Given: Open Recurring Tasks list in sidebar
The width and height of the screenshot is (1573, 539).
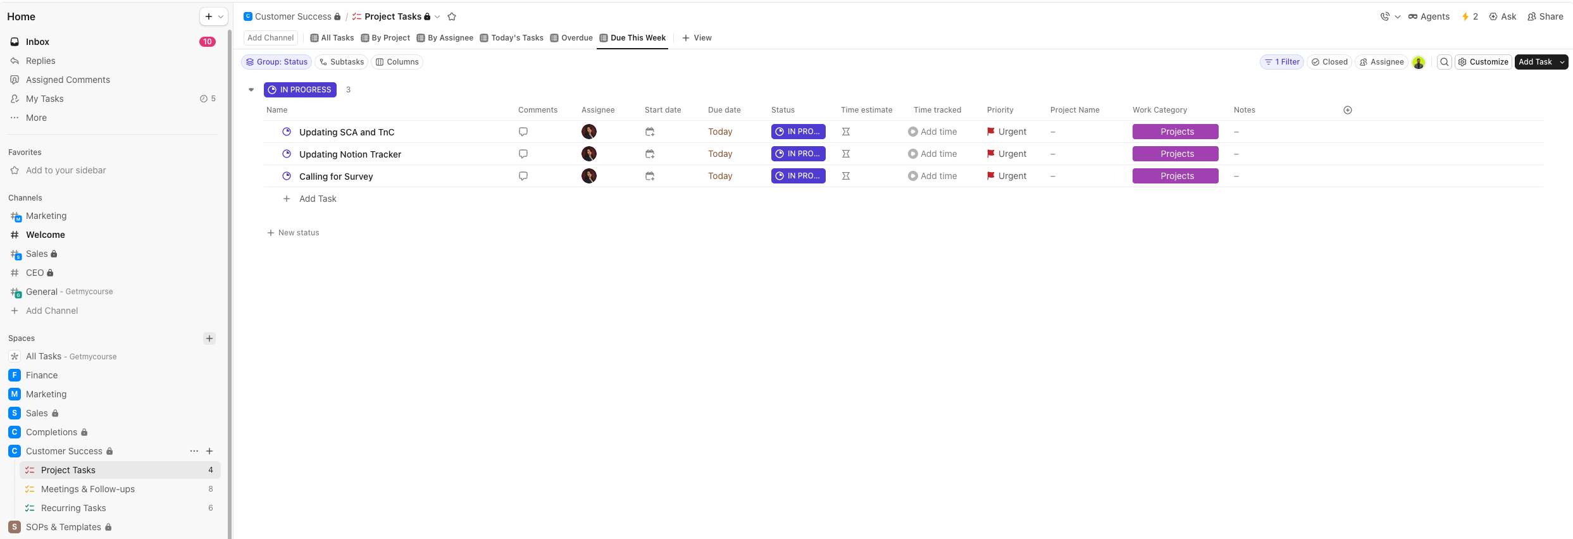Looking at the screenshot, I should [x=73, y=508].
